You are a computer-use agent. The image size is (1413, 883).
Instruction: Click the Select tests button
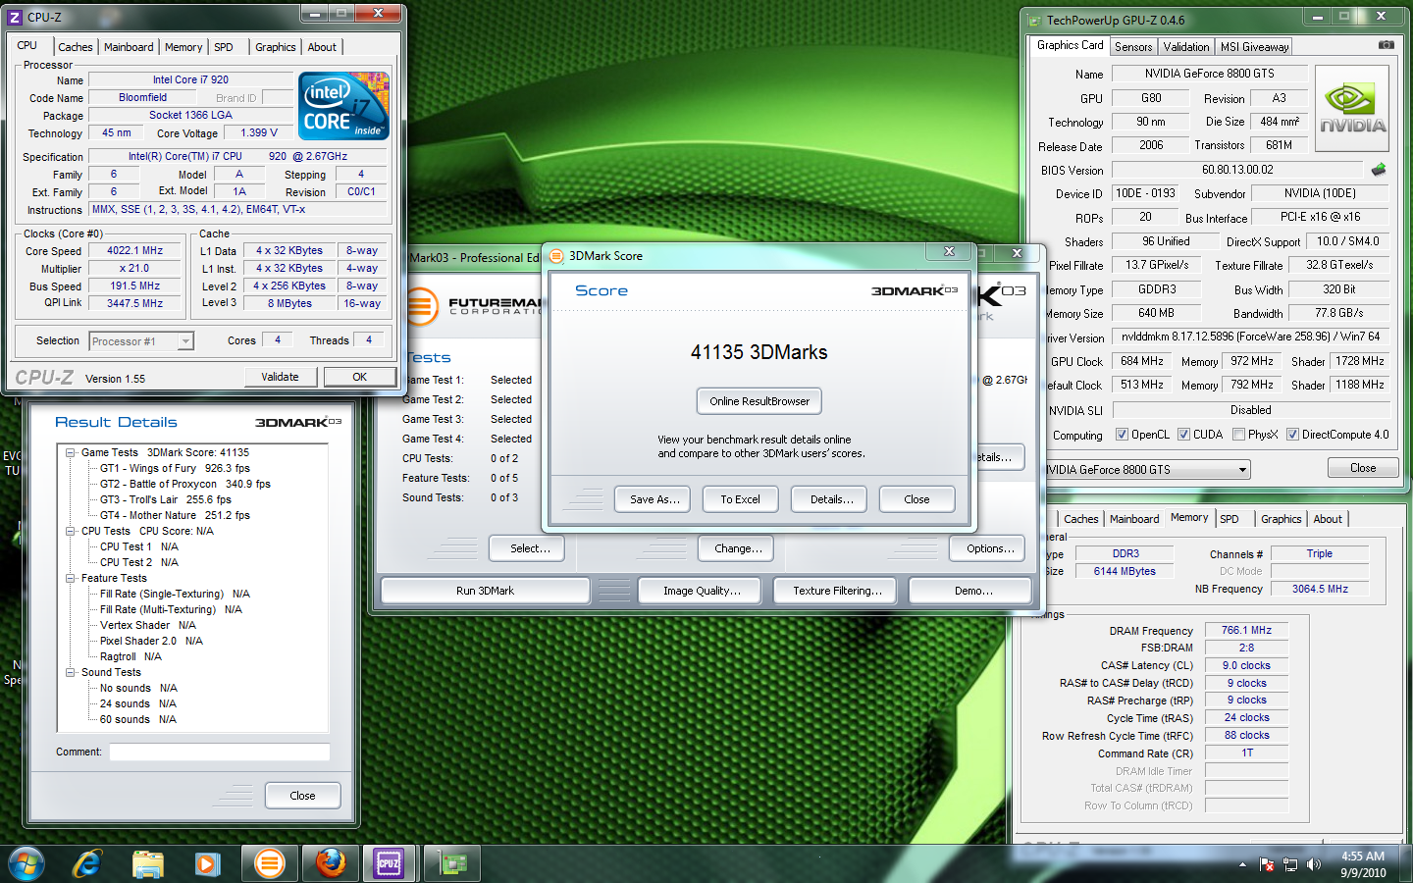(529, 548)
